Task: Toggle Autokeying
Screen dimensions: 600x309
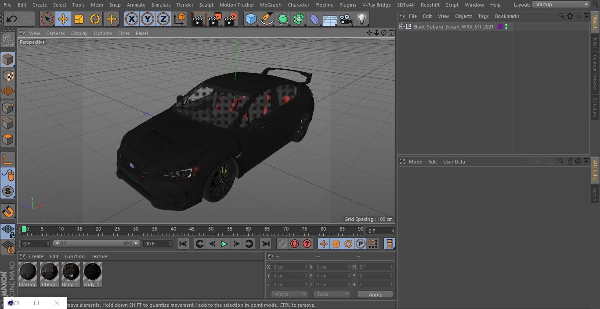Action: tap(295, 244)
